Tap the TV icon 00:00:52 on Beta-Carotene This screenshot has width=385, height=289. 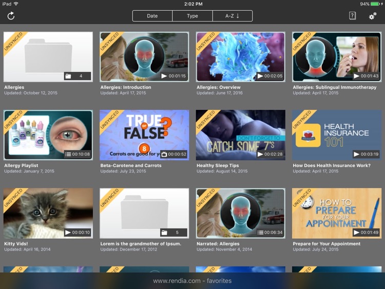[174, 154]
